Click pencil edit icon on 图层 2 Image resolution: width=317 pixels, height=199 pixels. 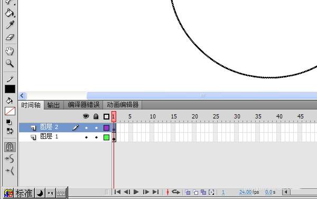[x=76, y=127]
